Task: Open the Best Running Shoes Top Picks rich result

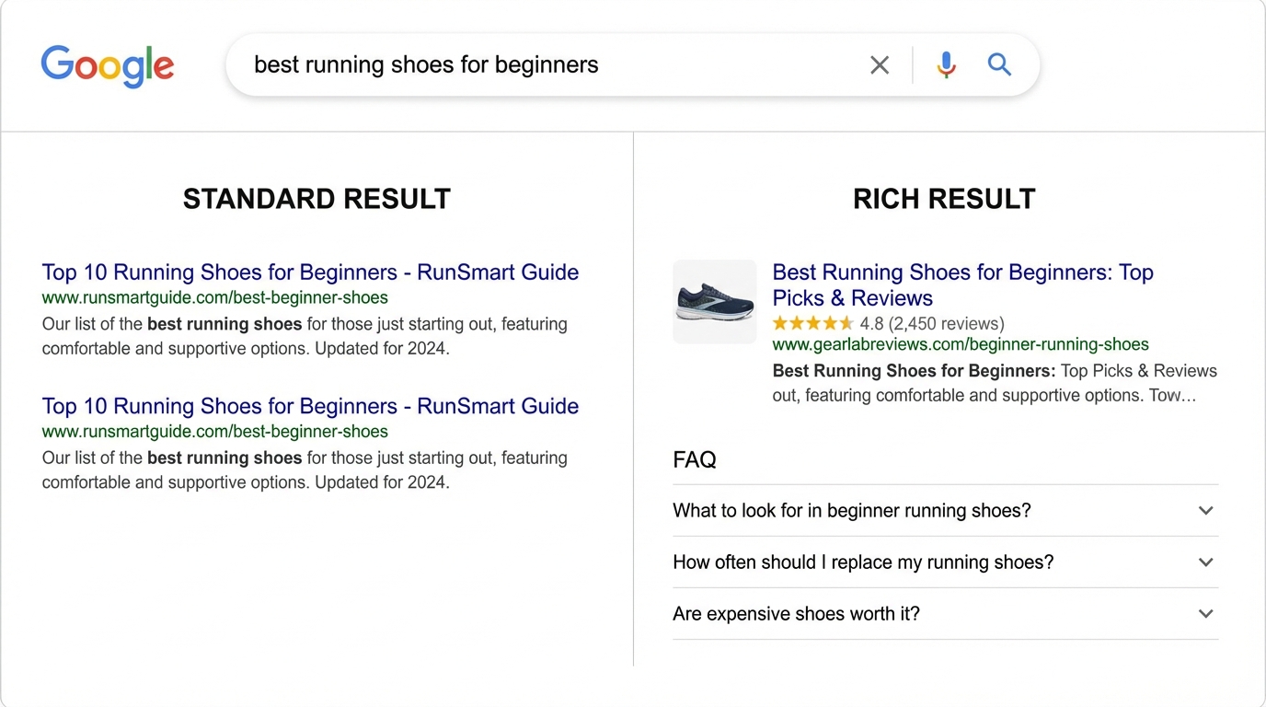Action: 961,284
